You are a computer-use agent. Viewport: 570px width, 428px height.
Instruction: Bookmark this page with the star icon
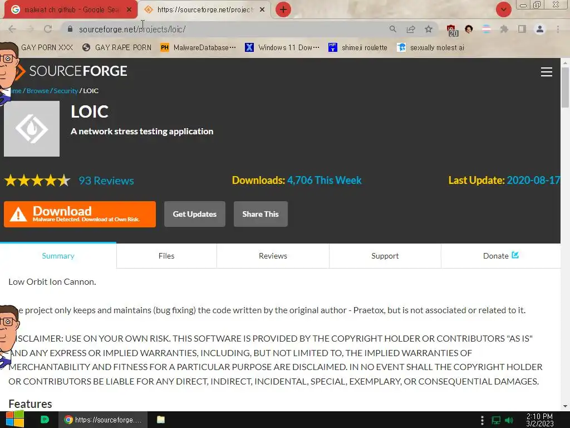coord(429,29)
